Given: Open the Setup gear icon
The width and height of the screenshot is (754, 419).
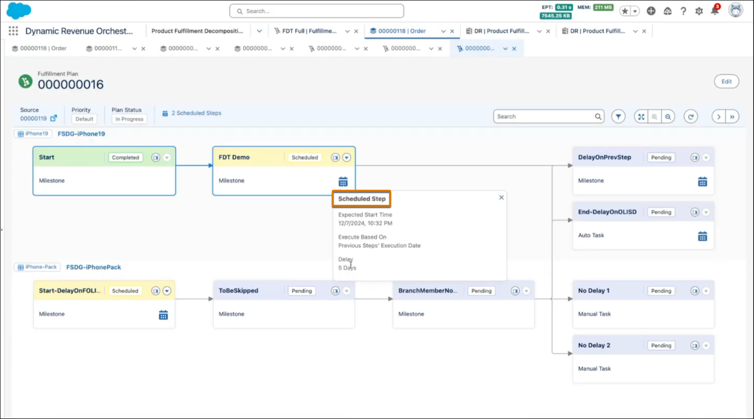Looking at the screenshot, I should pos(699,11).
